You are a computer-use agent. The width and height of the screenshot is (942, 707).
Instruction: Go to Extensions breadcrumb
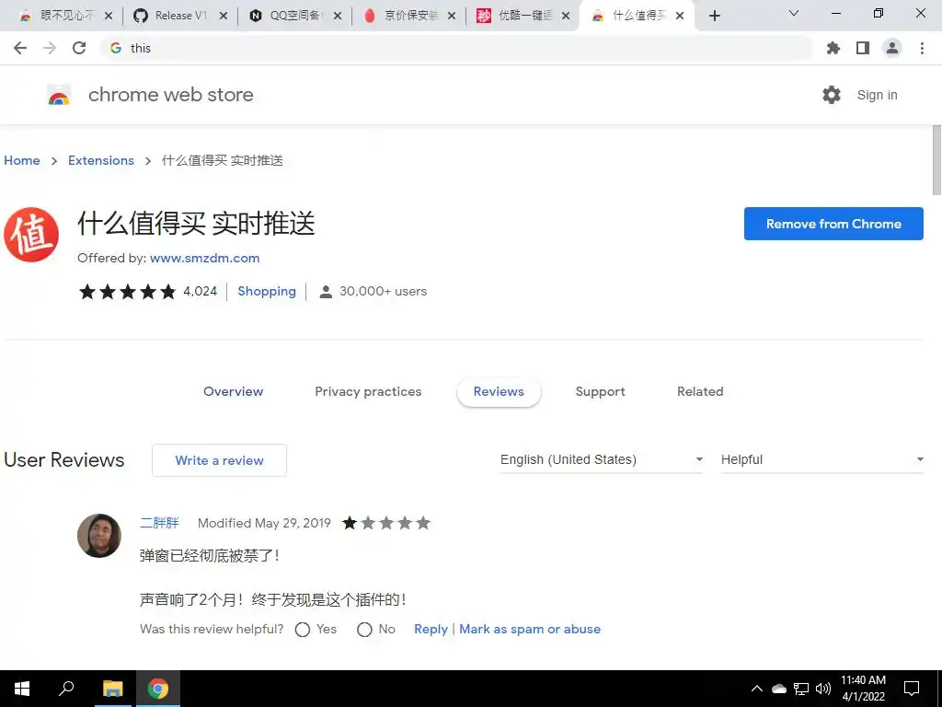point(101,160)
